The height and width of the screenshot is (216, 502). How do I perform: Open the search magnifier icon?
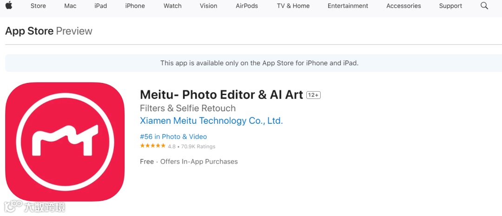(484, 6)
